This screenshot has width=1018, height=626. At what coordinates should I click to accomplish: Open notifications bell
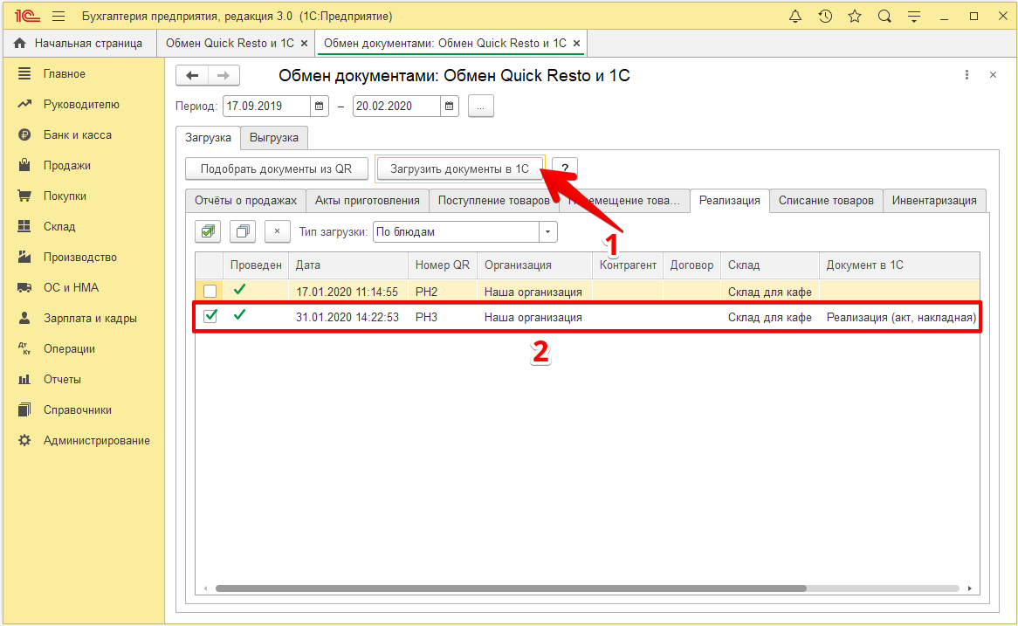(x=795, y=17)
